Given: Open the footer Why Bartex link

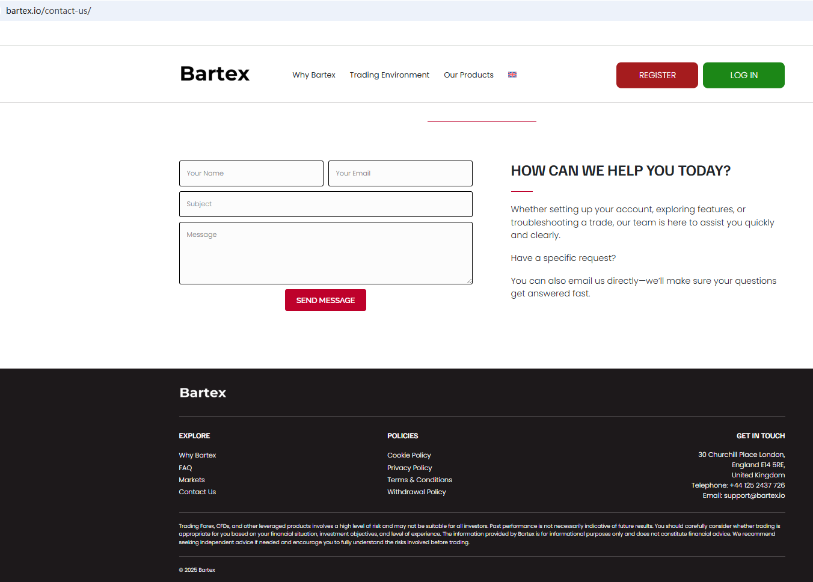Looking at the screenshot, I should click(x=197, y=455).
